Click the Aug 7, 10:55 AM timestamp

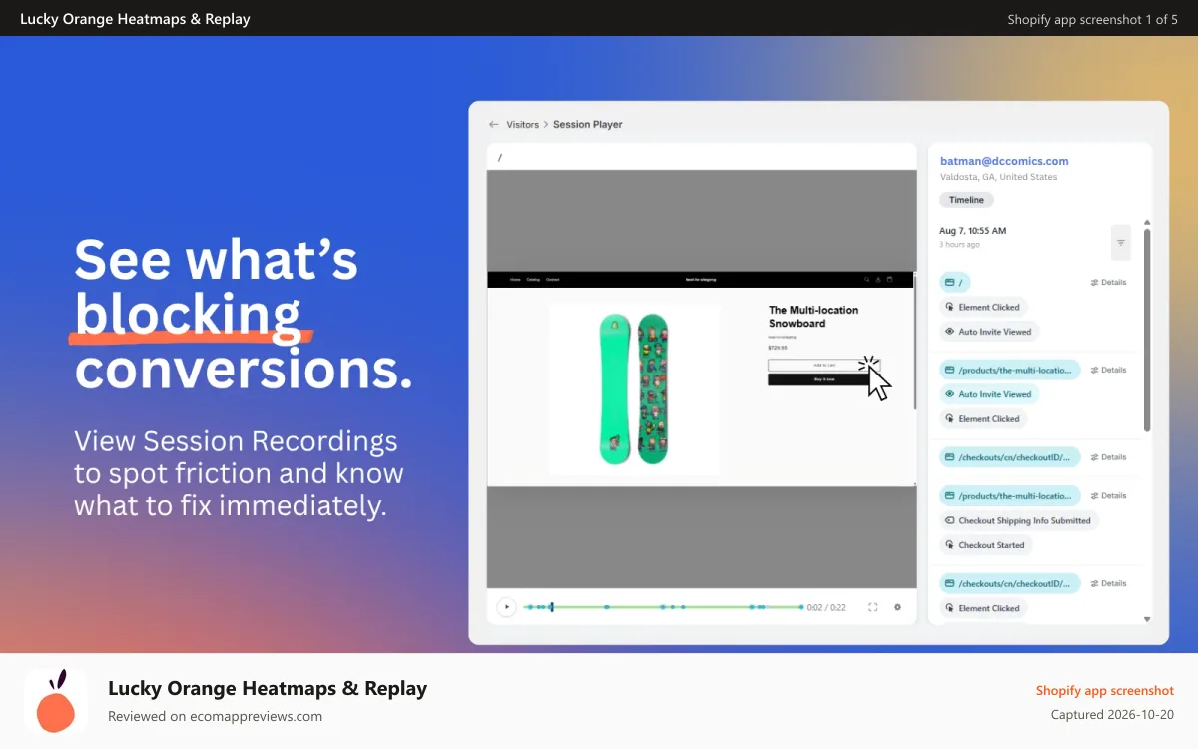972,231
